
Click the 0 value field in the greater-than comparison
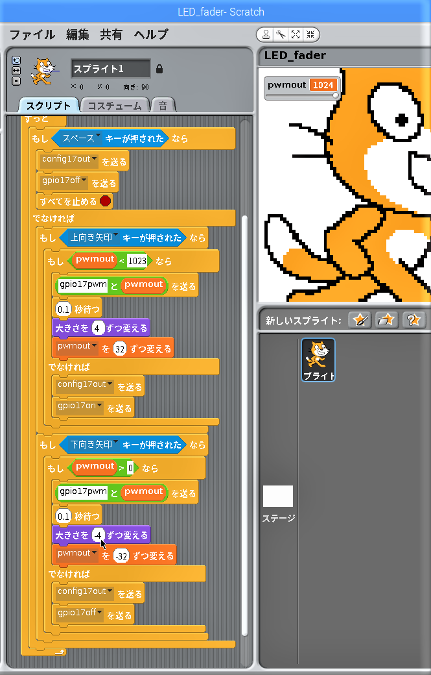click(x=130, y=468)
